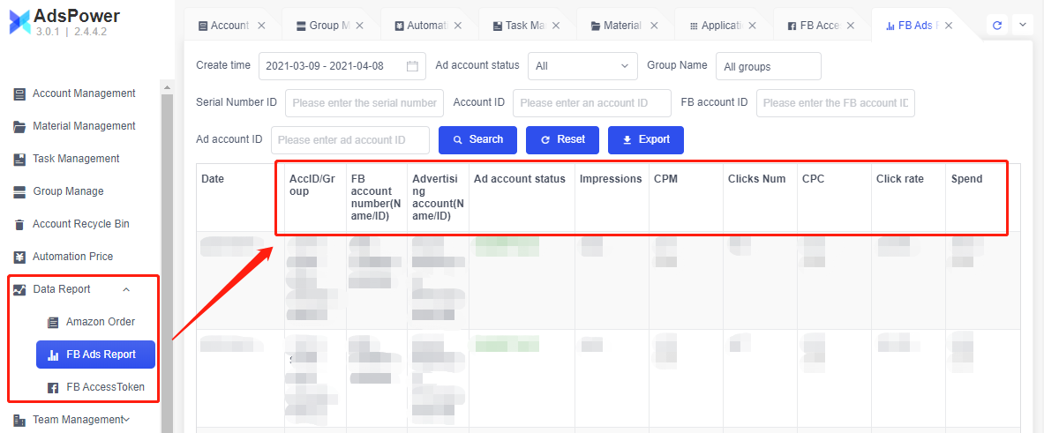Close the Task Management tab
Image resolution: width=1044 pixels, height=433 pixels.
click(x=556, y=26)
